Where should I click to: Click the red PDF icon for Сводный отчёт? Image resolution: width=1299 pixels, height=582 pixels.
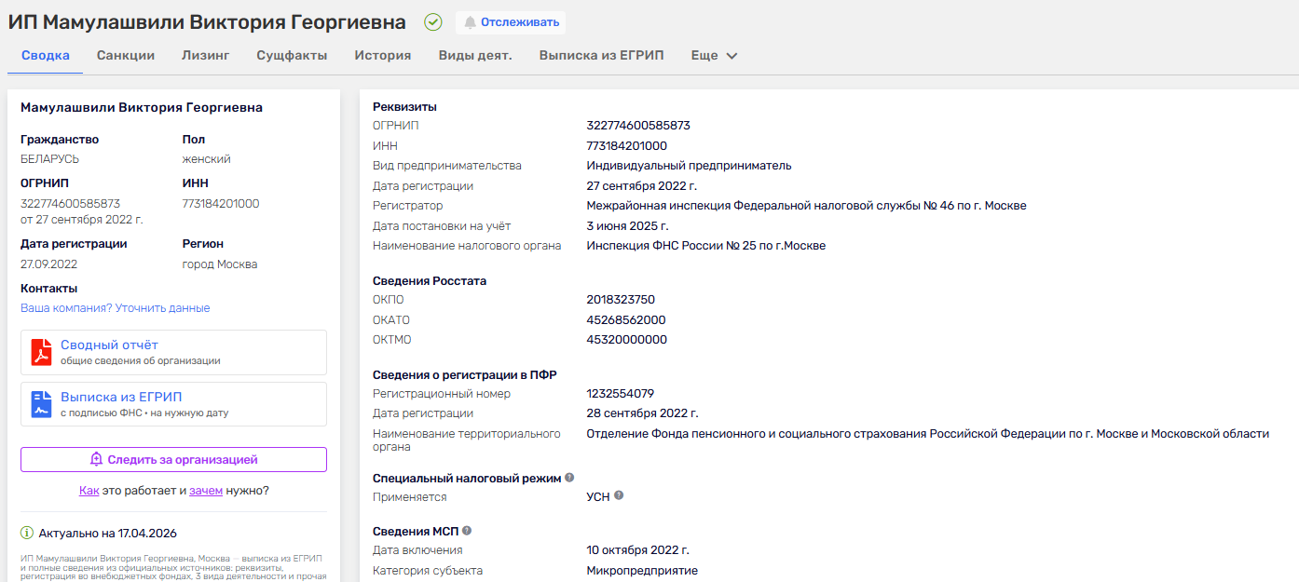coord(41,352)
